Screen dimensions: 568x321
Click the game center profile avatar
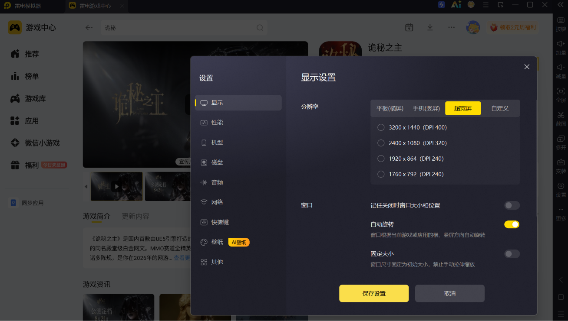[x=473, y=27]
